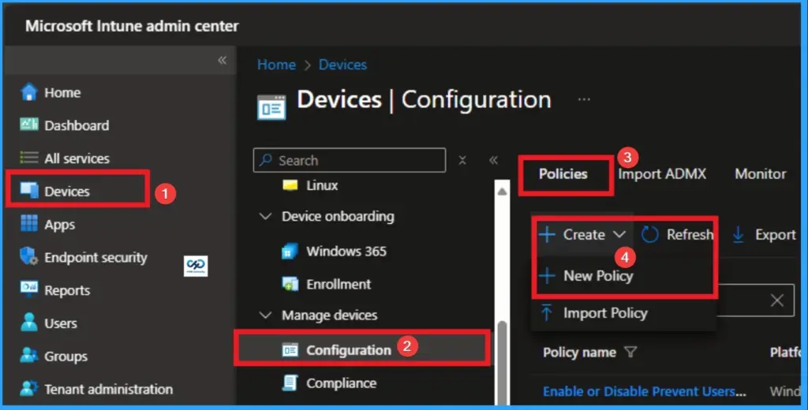Open the ellipsis more options beside page title
This screenshot has width=808, height=410.
pyautogui.click(x=584, y=99)
